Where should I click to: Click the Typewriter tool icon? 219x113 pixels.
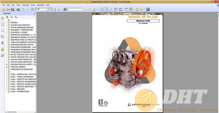point(137,9)
